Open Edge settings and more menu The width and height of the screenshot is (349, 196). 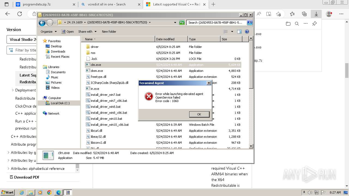[341, 14]
